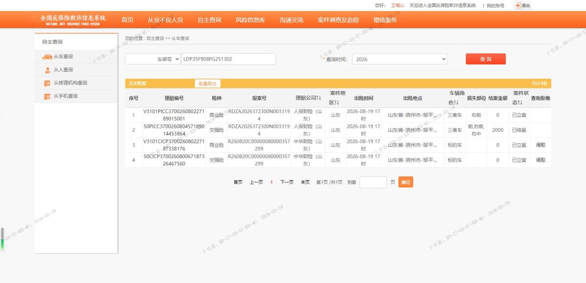586x283 pixels.
Task: Click the 退出 logout icon button
Action: (x=523, y=5)
